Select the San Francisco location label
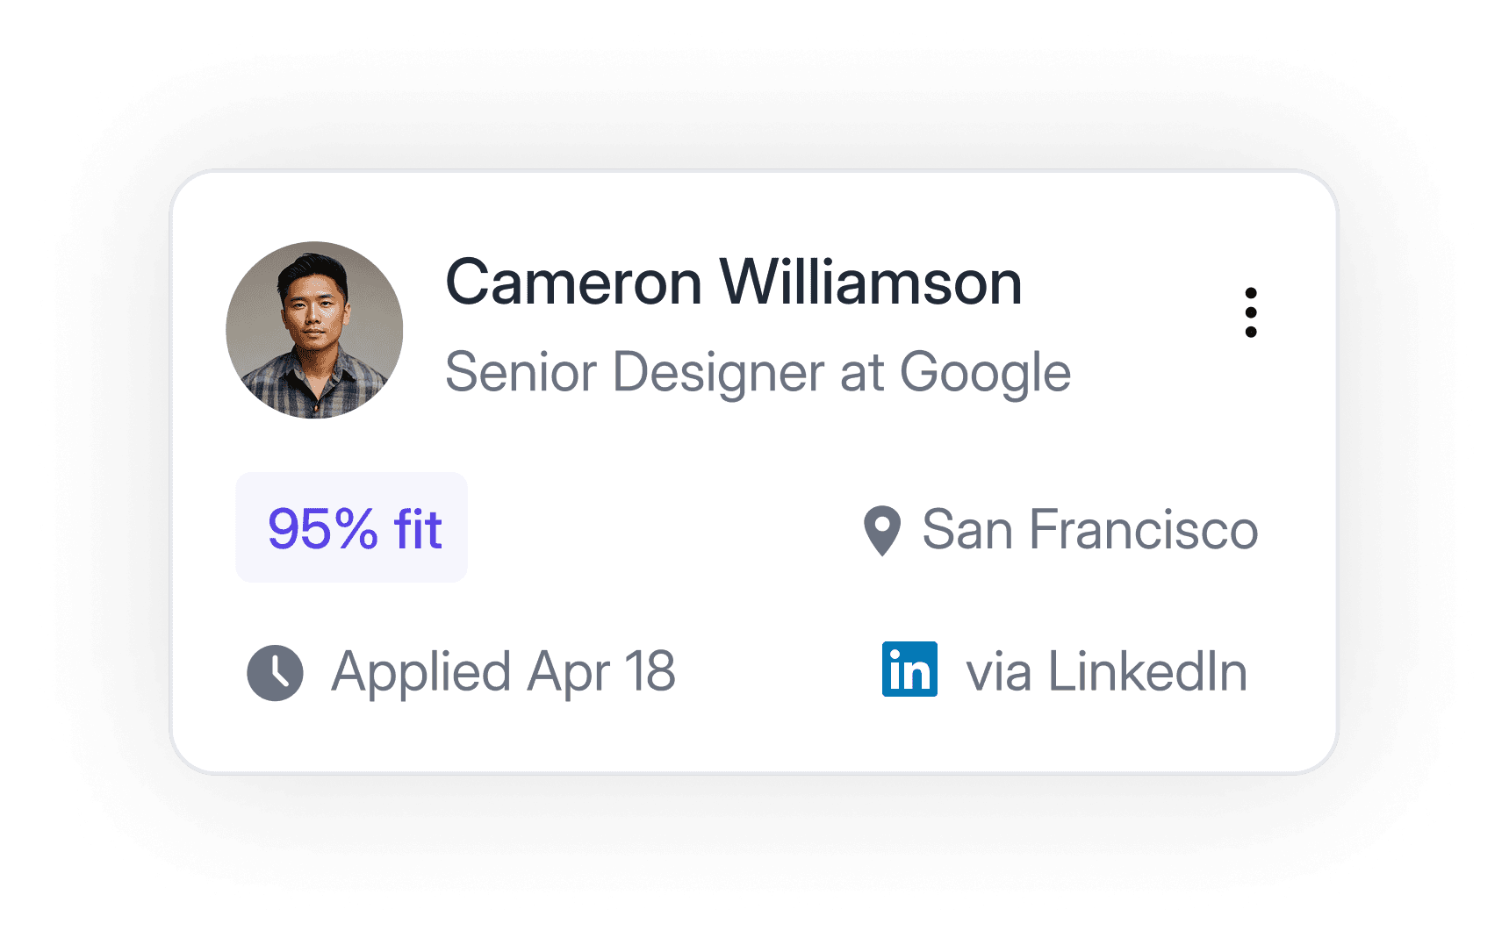This screenshot has height=945, width=1509. [1090, 530]
